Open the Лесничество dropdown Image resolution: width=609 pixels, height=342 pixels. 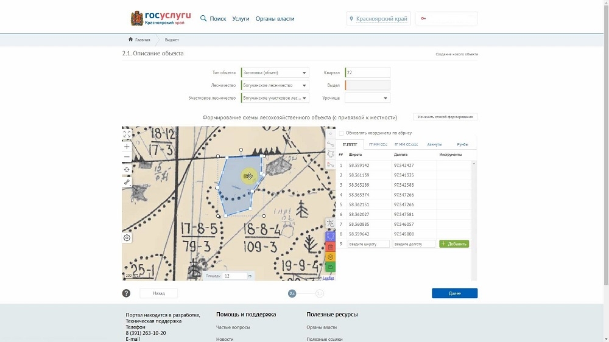click(275, 85)
